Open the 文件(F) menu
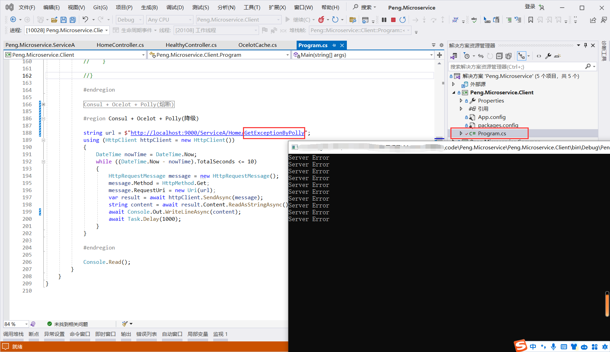The image size is (610, 352). pos(27,8)
